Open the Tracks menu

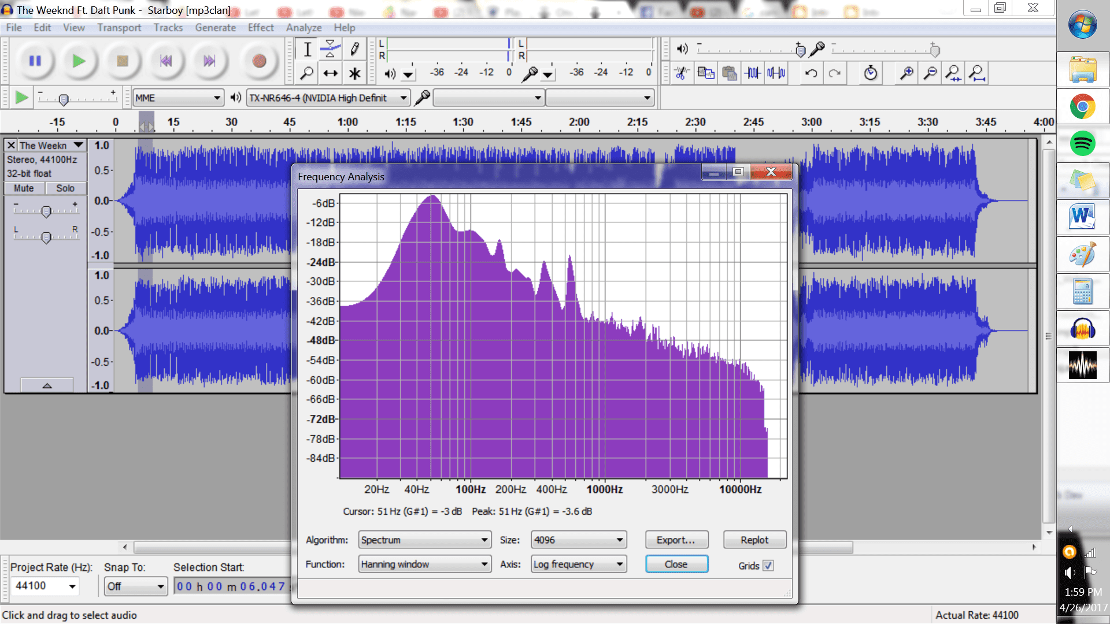click(x=168, y=28)
